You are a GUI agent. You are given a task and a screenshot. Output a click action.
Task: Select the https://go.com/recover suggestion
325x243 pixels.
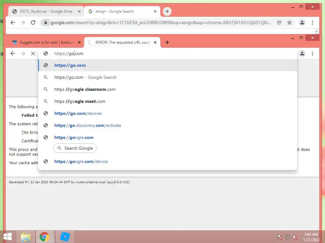pyautogui.click(x=168, y=113)
